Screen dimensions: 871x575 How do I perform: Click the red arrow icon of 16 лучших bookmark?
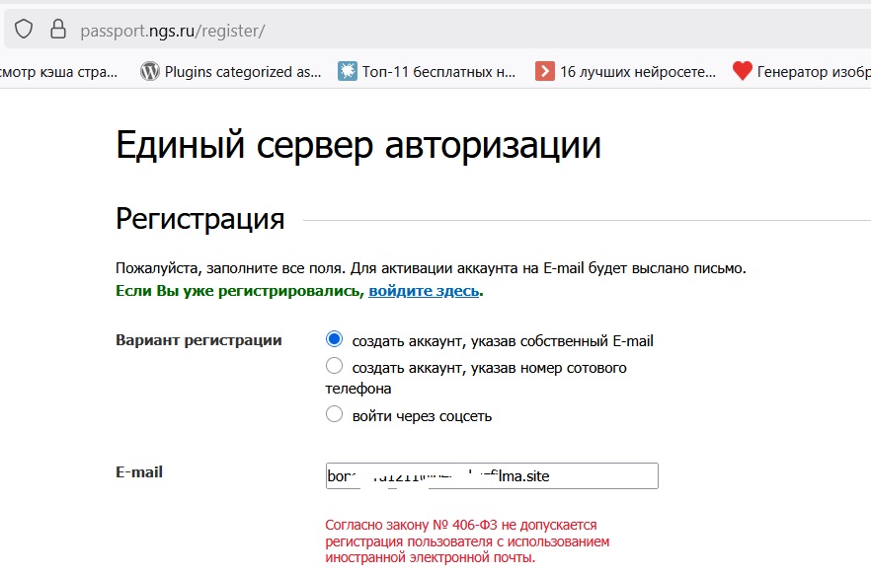tap(544, 71)
